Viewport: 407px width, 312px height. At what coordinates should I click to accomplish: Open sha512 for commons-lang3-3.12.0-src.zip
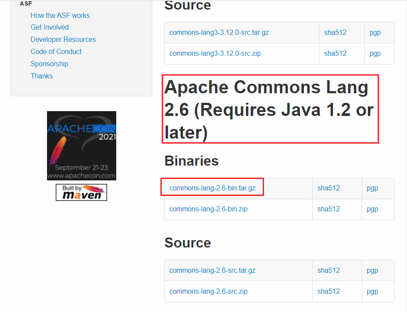coord(335,54)
